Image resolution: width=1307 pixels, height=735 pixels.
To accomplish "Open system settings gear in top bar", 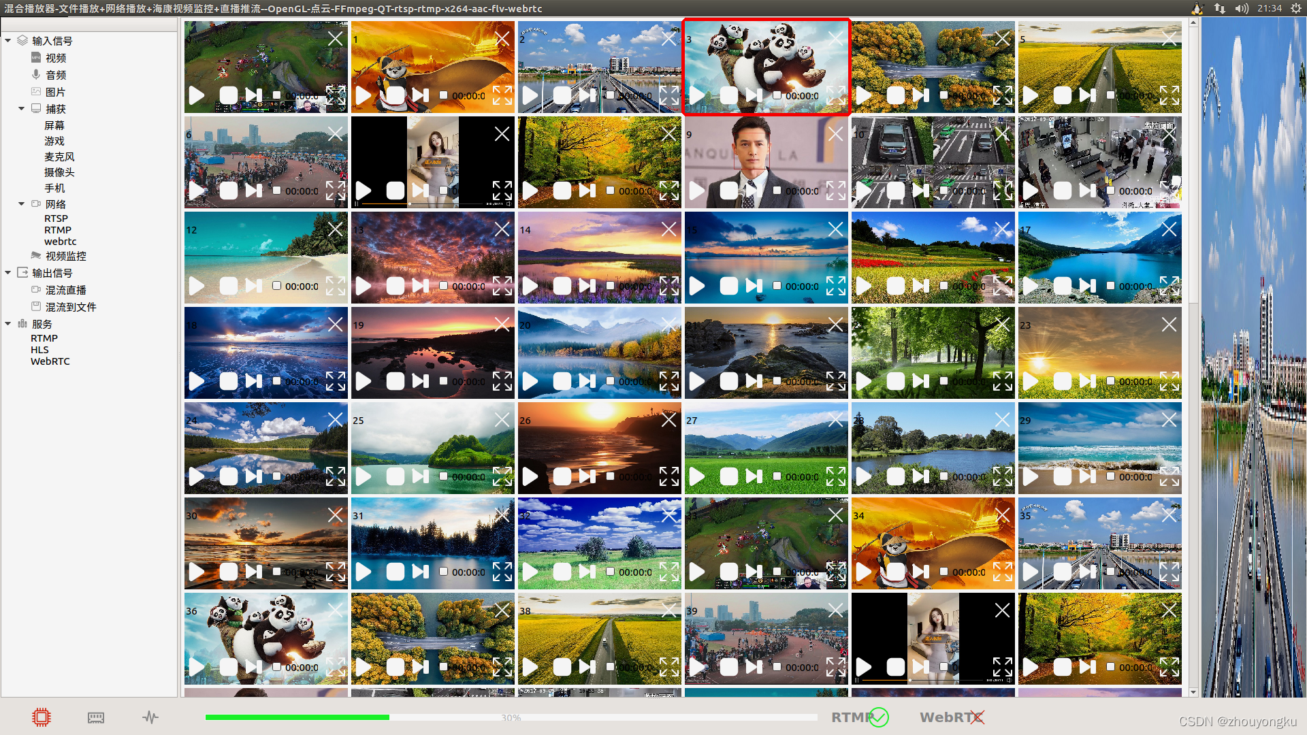I will pyautogui.click(x=1296, y=8).
